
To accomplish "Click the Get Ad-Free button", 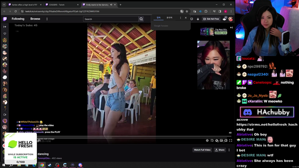I will point(211,19).
